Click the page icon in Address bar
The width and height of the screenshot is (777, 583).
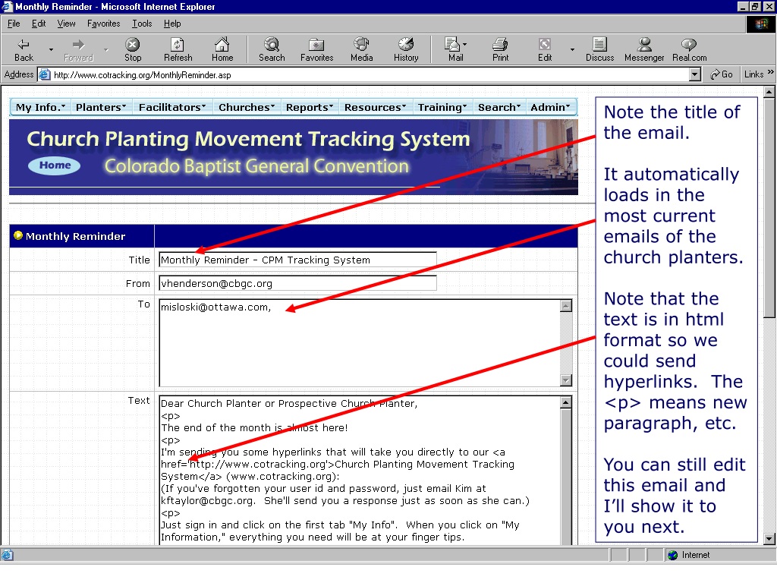[x=45, y=75]
